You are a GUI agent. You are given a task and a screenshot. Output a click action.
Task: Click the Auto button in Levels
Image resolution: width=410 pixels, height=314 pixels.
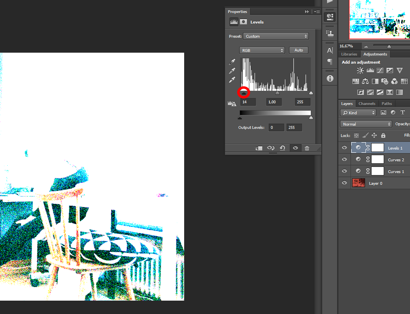tap(298, 50)
